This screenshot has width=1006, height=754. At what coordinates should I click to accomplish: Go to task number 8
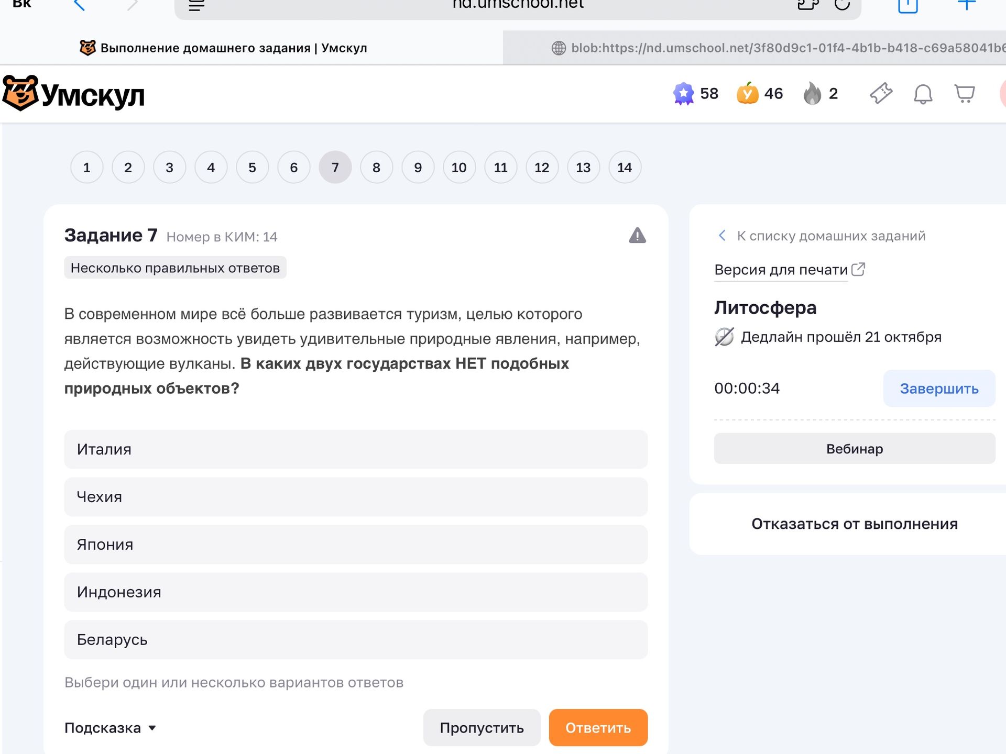tap(376, 168)
